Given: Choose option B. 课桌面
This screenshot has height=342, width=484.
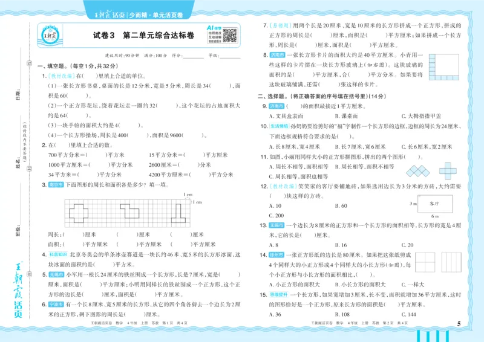Looking at the screenshot, I should pyautogui.click(x=346, y=116).
